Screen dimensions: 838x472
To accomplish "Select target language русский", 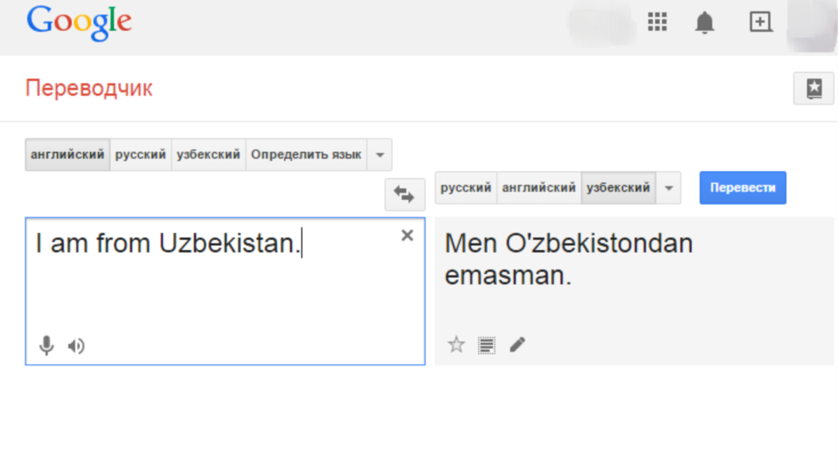I will (466, 188).
